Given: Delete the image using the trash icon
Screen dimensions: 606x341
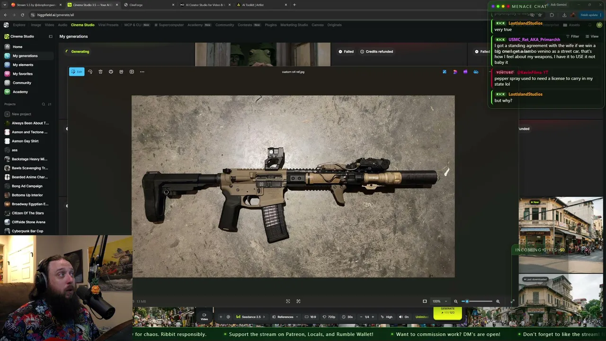Looking at the screenshot, I should tap(100, 72).
